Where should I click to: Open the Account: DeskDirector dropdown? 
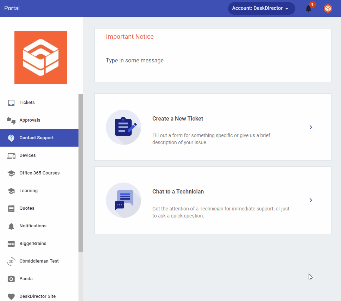pyautogui.click(x=261, y=8)
